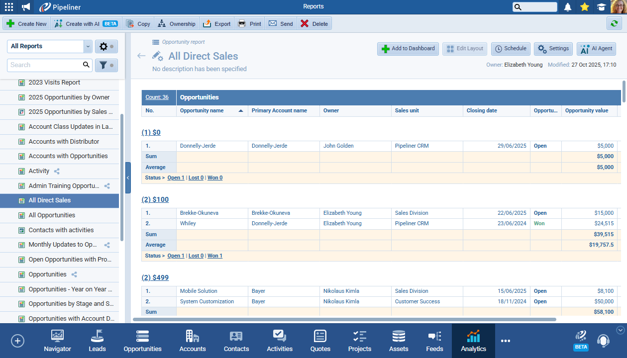The height and width of the screenshot is (358, 627).
Task: Open the app grid launcher icon
Action: click(9, 7)
